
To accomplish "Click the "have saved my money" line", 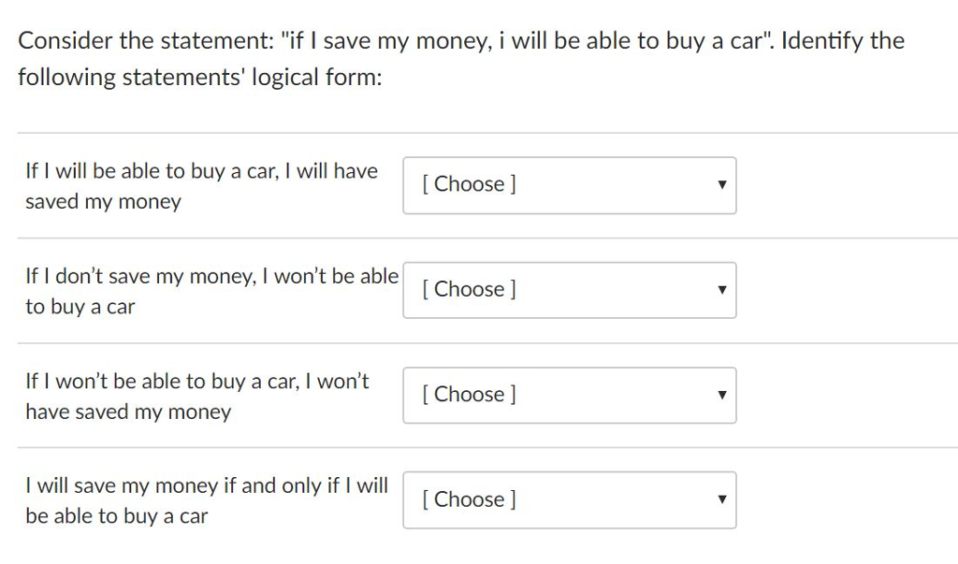I will [127, 412].
